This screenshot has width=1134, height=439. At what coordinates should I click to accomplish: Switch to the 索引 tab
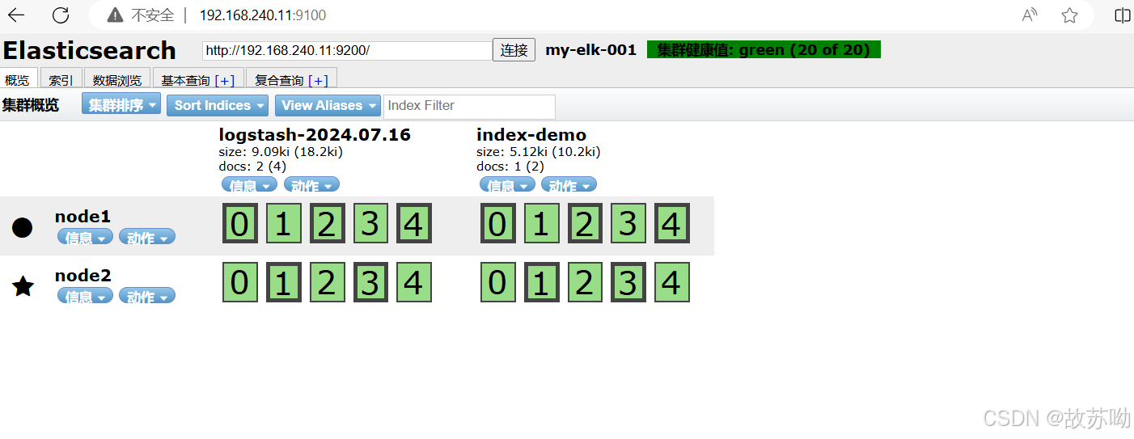[x=61, y=79]
